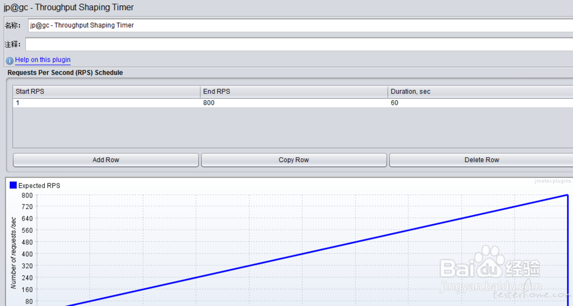Screen dimensions: 573x306
Task: Select the End RPS column header
Action: pos(294,91)
